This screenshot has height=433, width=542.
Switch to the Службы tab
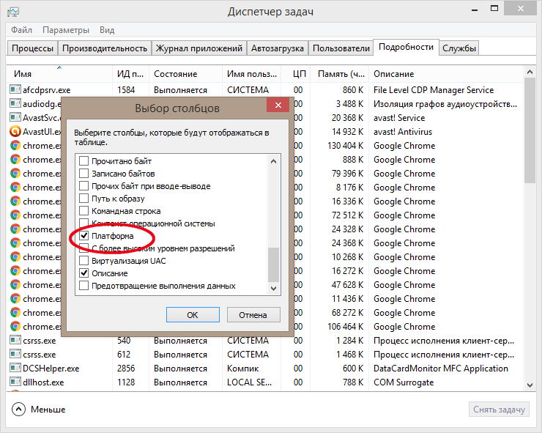point(459,48)
